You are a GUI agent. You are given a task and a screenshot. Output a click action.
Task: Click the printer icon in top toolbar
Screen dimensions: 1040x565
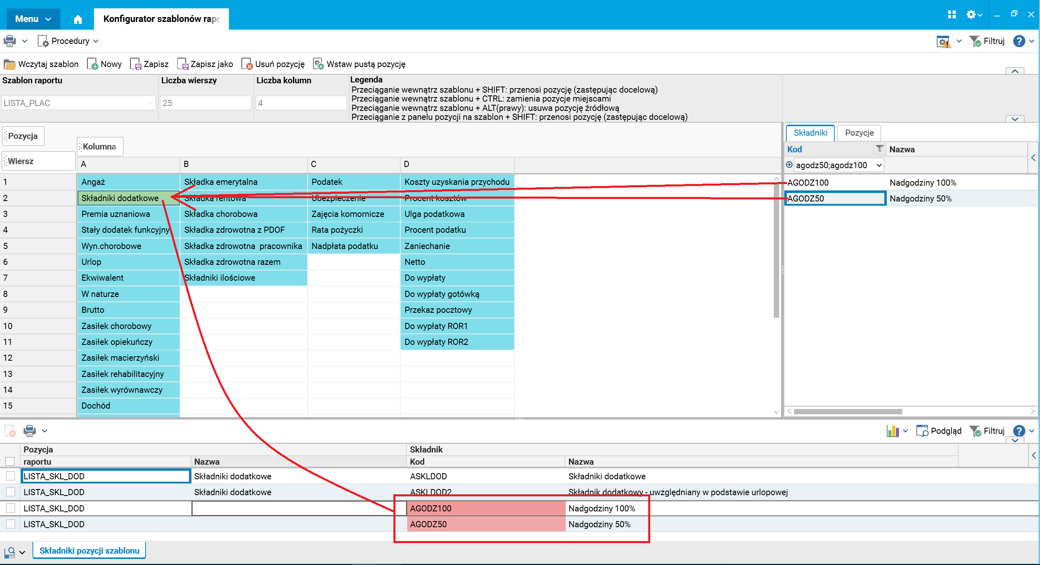tap(10, 41)
